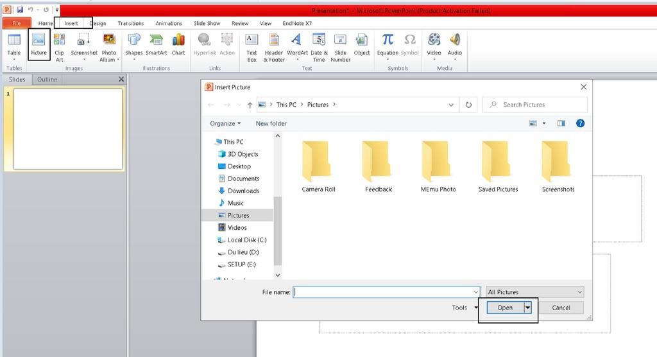Open Desktop in the navigation pane
Image resolution: width=657 pixels, height=357 pixels.
[x=234, y=166]
